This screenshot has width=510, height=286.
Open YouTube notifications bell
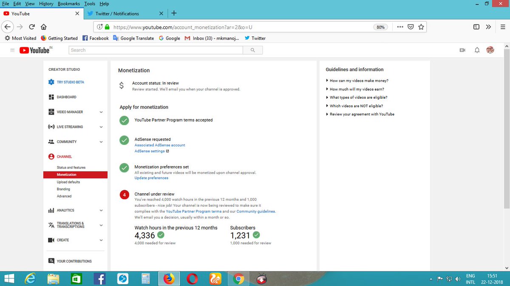point(477,50)
